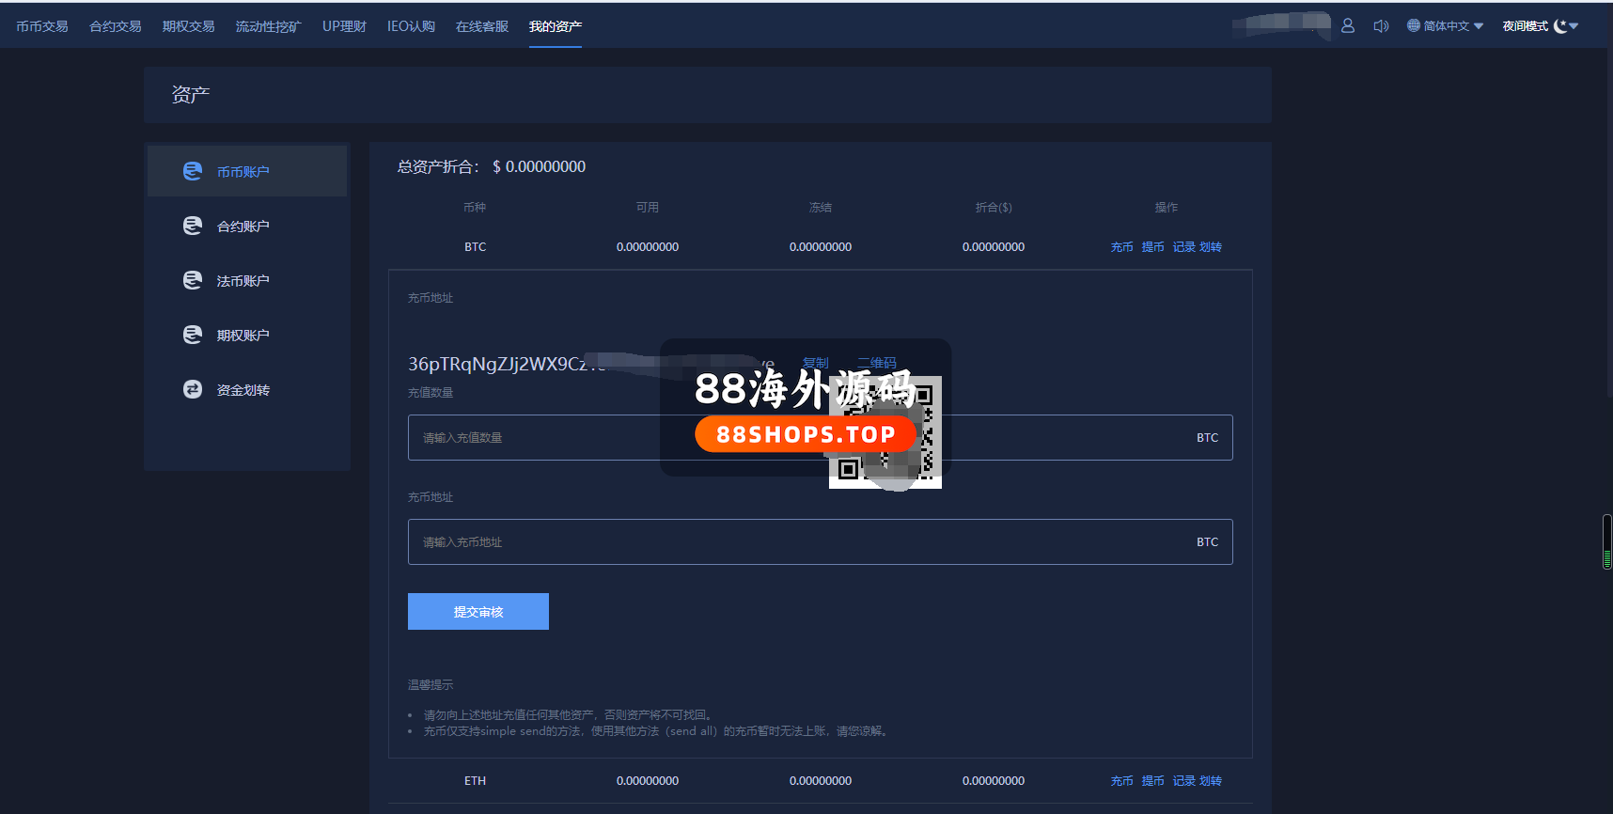This screenshot has height=814, width=1613.
Task: Toggle 夜间模式 night mode
Action: (1539, 26)
